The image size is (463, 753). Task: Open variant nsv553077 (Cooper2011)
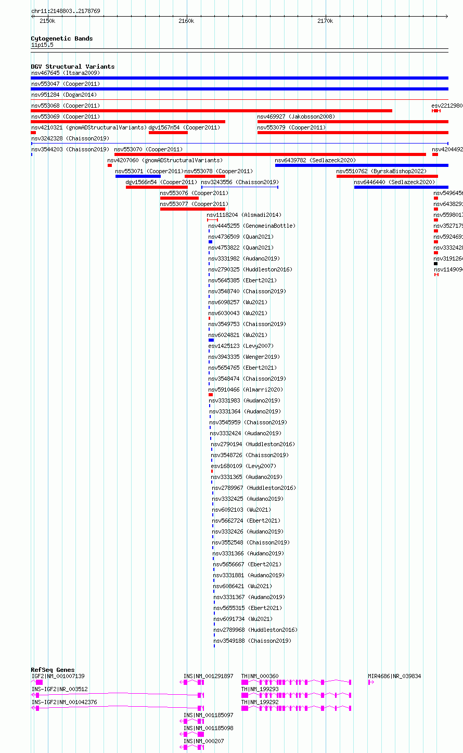(x=192, y=209)
